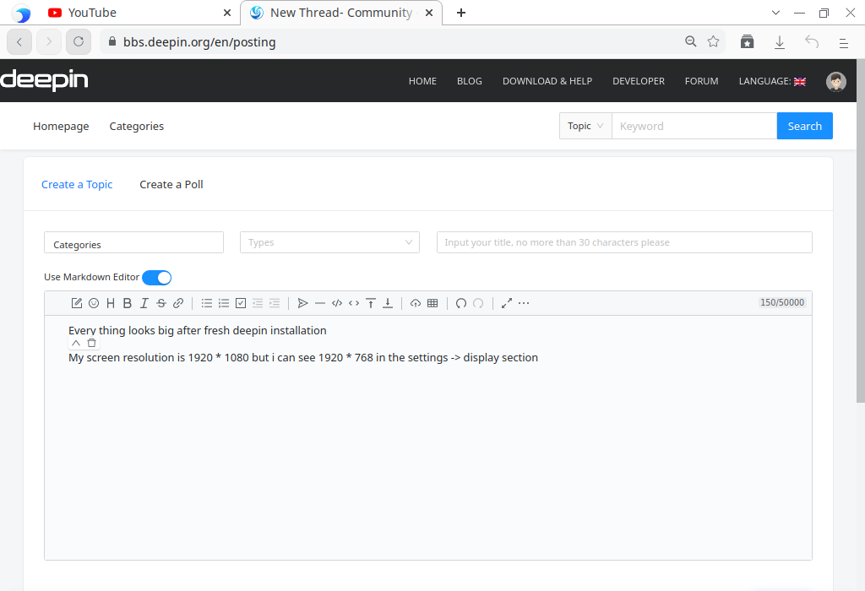The width and height of the screenshot is (865, 591).
Task: Open the browser downloads icon
Action: tap(780, 42)
